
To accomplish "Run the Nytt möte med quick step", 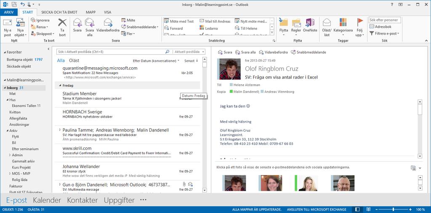I will (x=251, y=21).
